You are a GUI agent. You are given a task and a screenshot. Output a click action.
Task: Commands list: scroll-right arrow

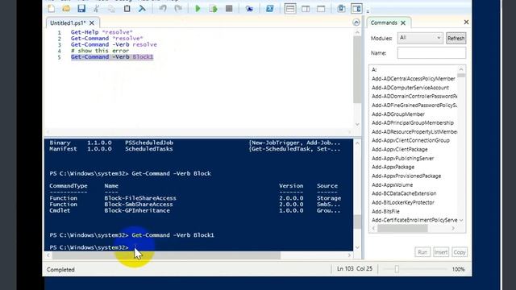tap(453, 228)
